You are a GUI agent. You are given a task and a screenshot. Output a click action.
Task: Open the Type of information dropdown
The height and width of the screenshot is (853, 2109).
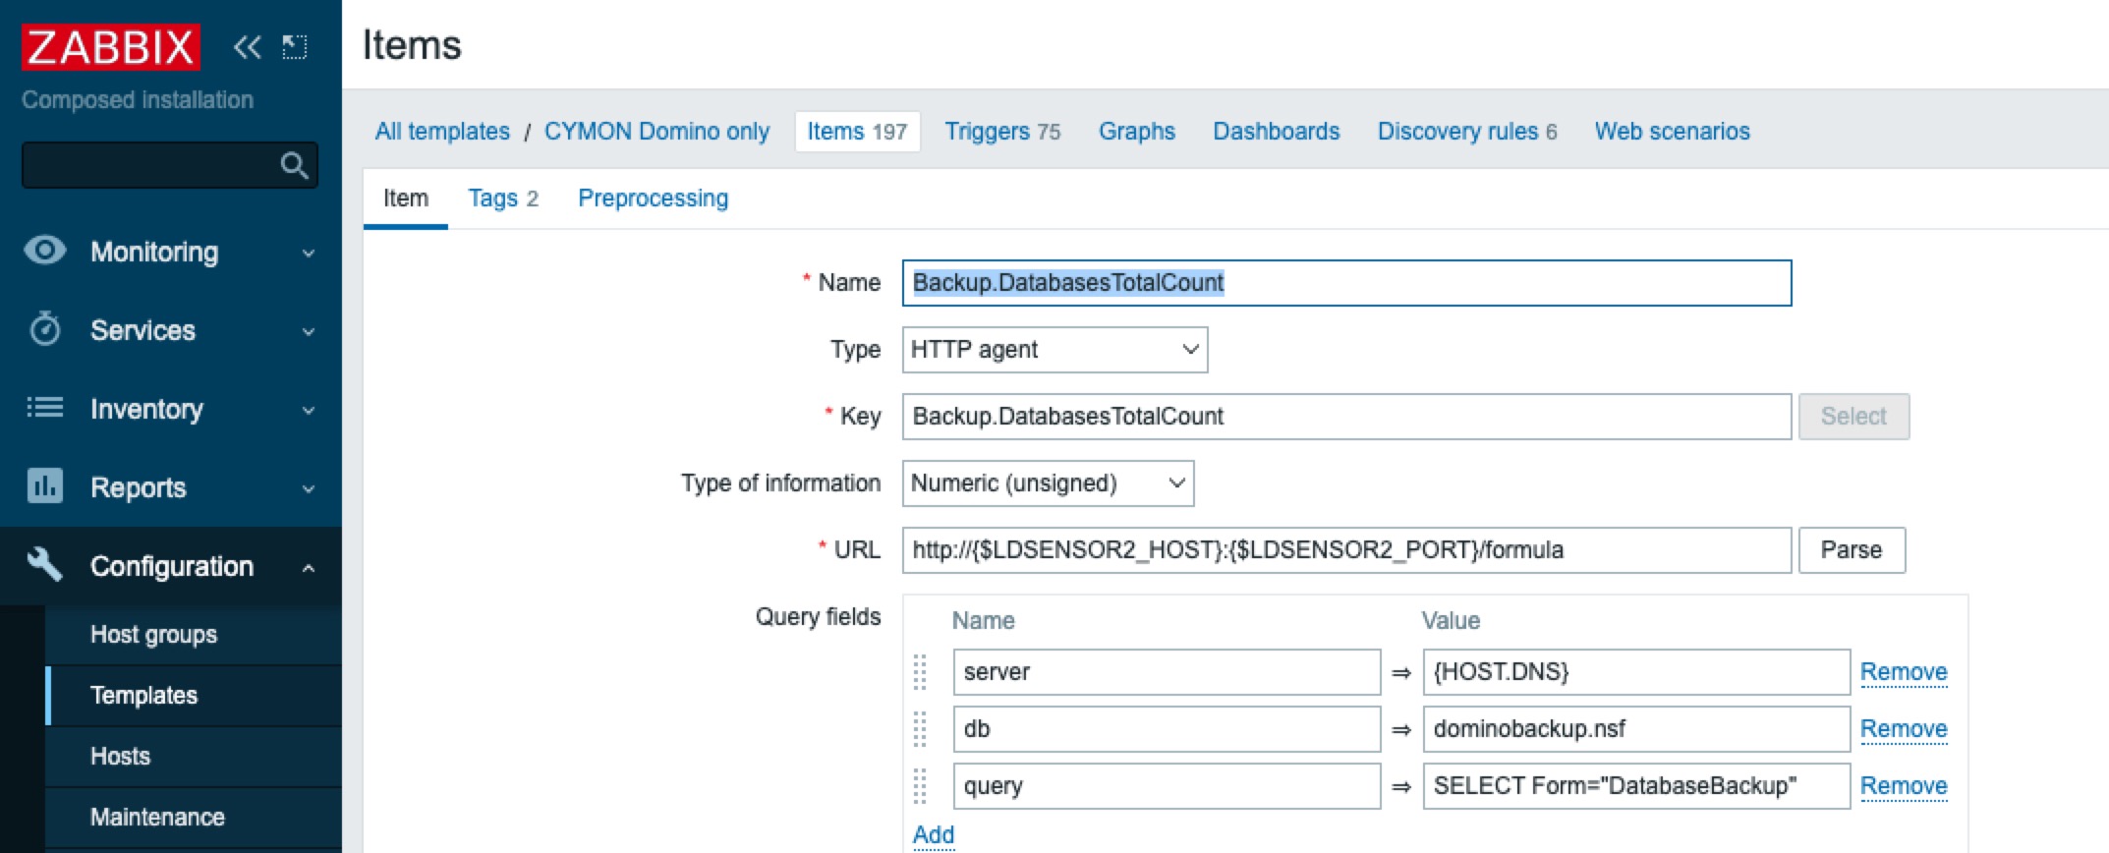point(1048,483)
